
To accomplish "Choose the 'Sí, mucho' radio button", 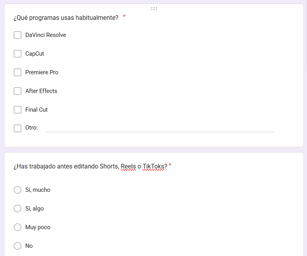I will [x=18, y=190].
